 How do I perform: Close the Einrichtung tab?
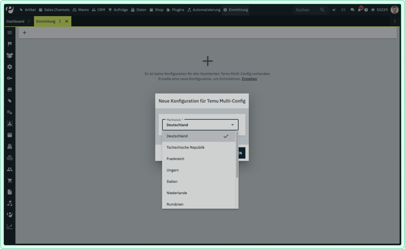pyautogui.click(x=67, y=21)
